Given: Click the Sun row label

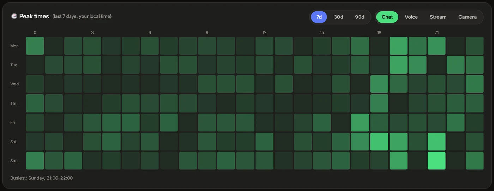Looking at the screenshot, I should click(x=14, y=161).
